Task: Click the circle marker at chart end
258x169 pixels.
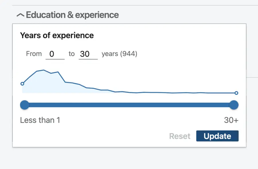Action: click(x=236, y=93)
